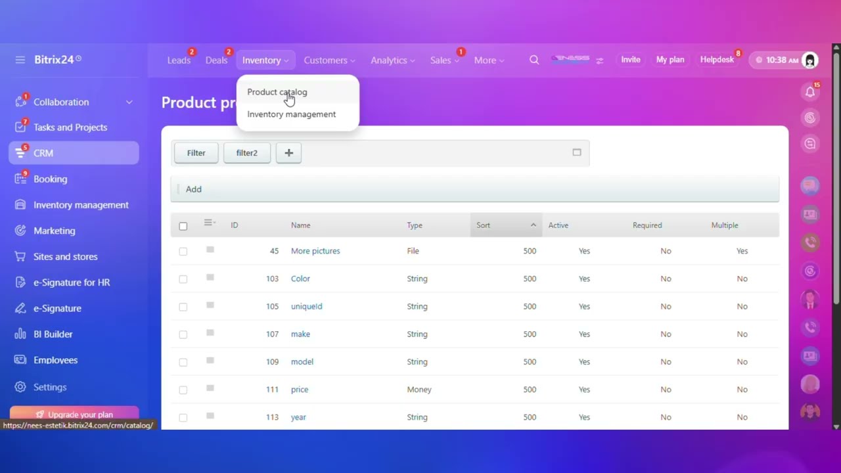841x473 pixels.
Task: Expand the More dropdown
Action: click(x=489, y=60)
